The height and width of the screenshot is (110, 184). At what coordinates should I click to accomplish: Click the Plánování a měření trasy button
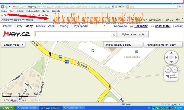tap(163, 45)
